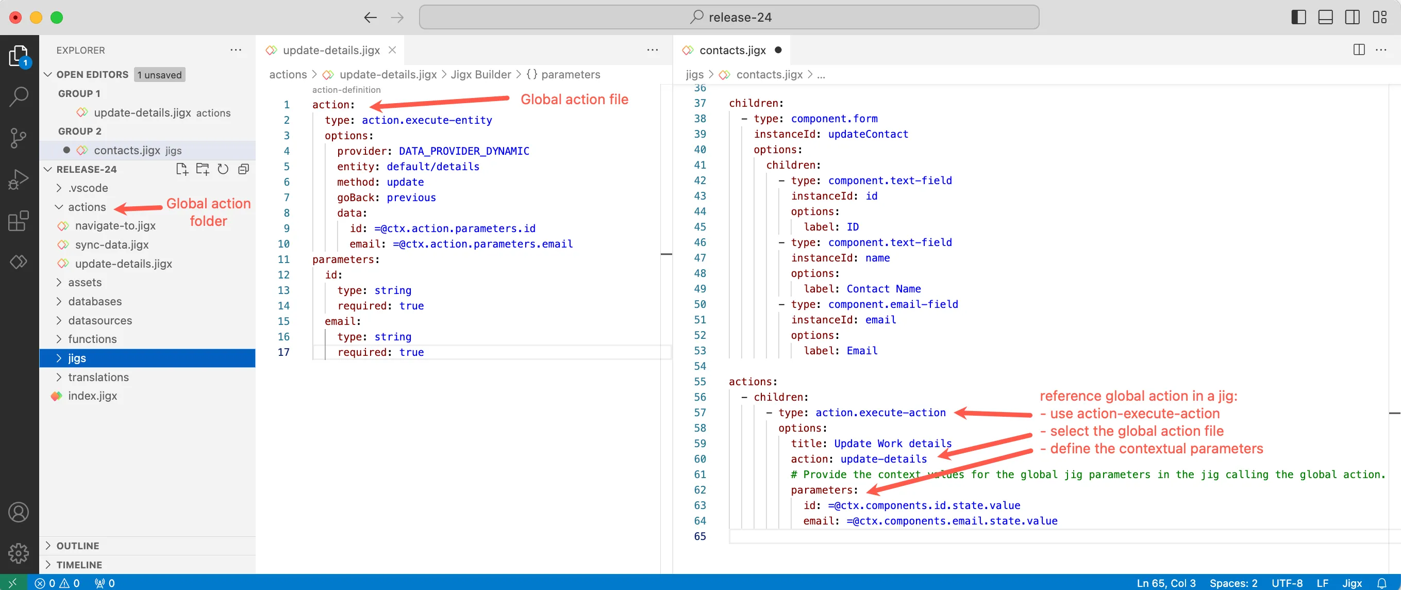Toggle the bottom Panel visibility

1325,18
